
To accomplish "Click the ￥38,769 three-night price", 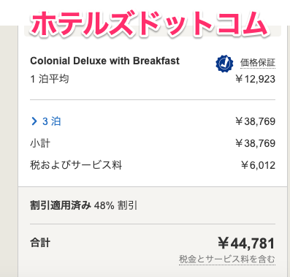I will click(255, 121).
